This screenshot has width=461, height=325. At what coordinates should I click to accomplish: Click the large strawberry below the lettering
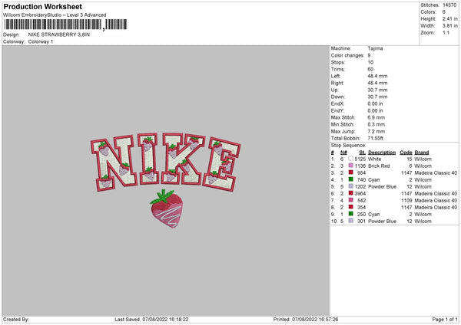point(167,208)
